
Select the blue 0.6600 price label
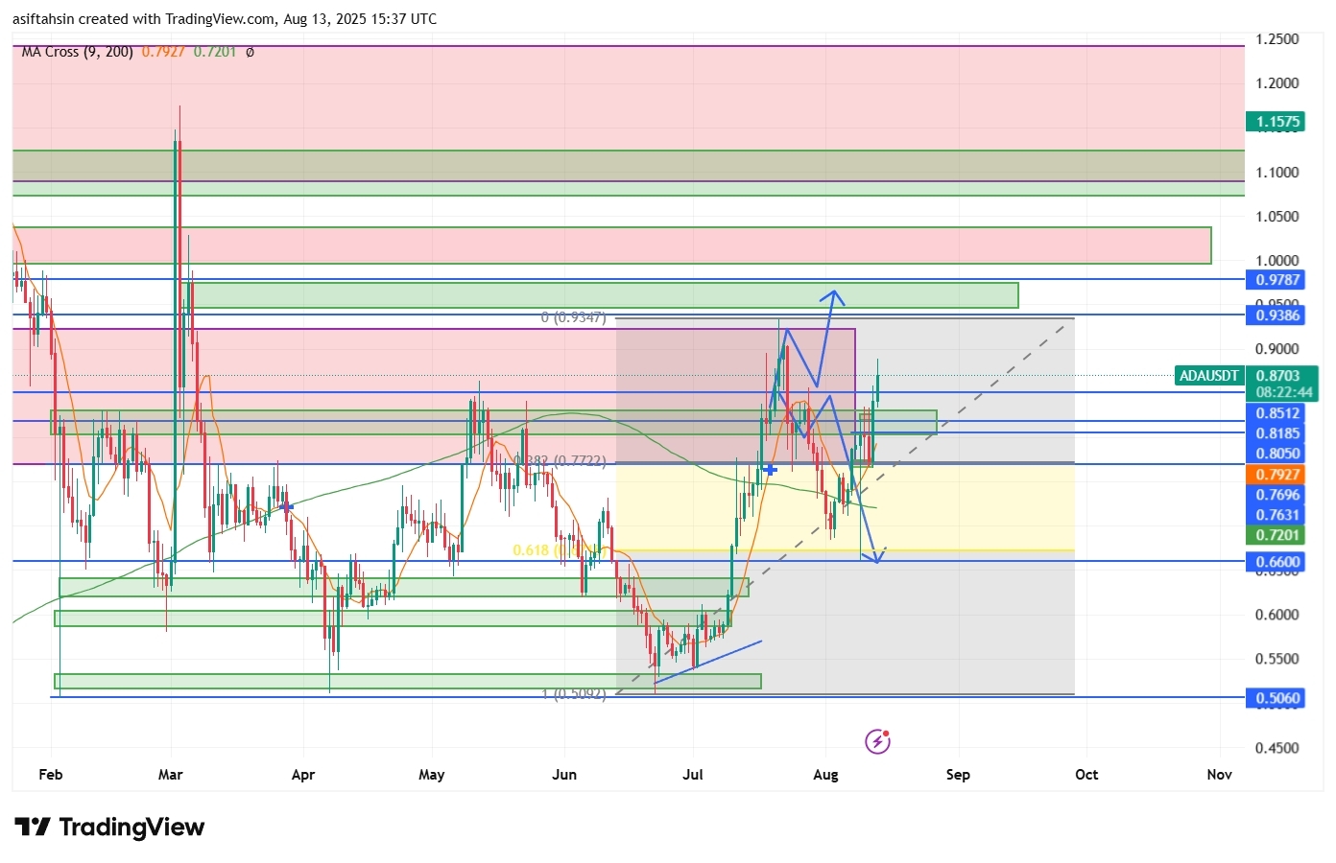[1277, 562]
